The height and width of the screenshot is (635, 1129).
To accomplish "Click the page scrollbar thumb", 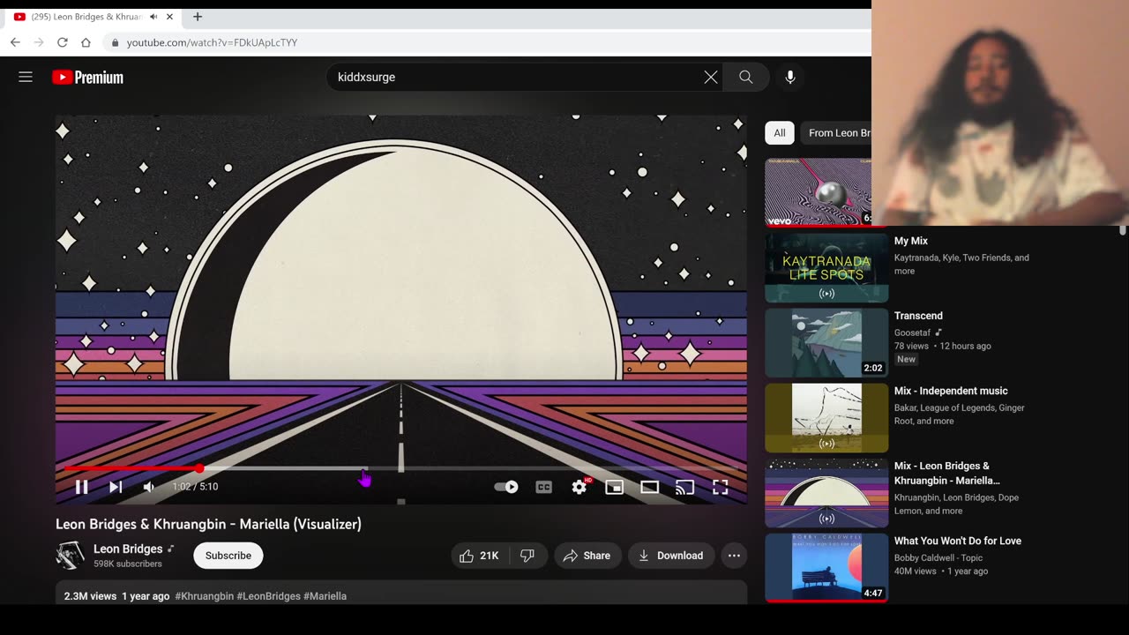I will (1123, 229).
